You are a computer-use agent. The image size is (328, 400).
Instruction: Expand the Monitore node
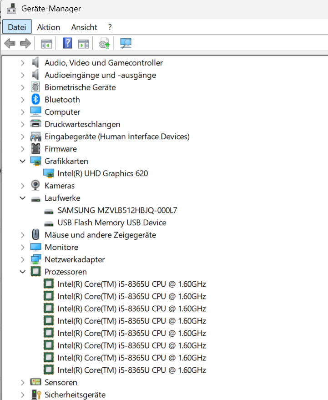click(22, 247)
